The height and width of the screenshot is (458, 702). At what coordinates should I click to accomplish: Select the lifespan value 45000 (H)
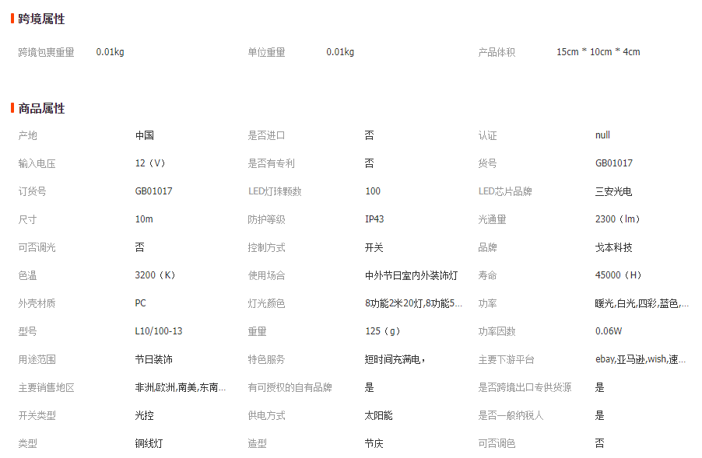click(619, 275)
